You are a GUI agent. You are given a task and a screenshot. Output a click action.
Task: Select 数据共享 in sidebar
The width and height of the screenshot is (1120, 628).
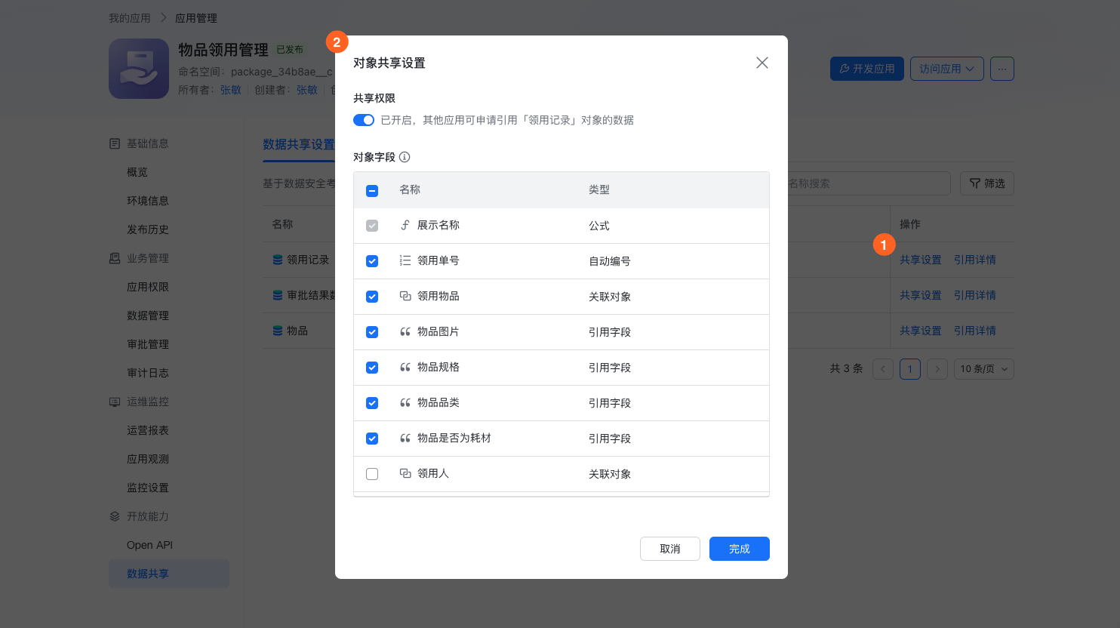169,574
